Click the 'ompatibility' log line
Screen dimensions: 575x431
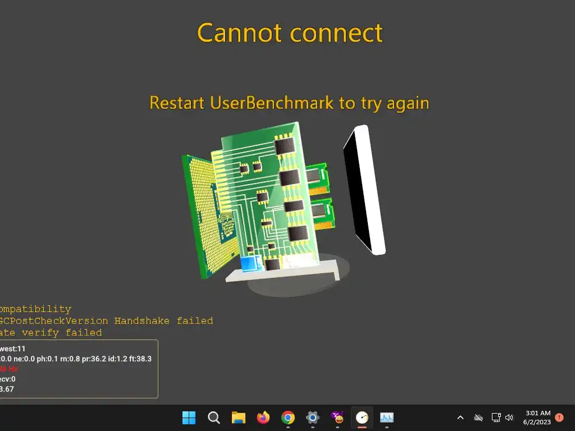coord(35,309)
